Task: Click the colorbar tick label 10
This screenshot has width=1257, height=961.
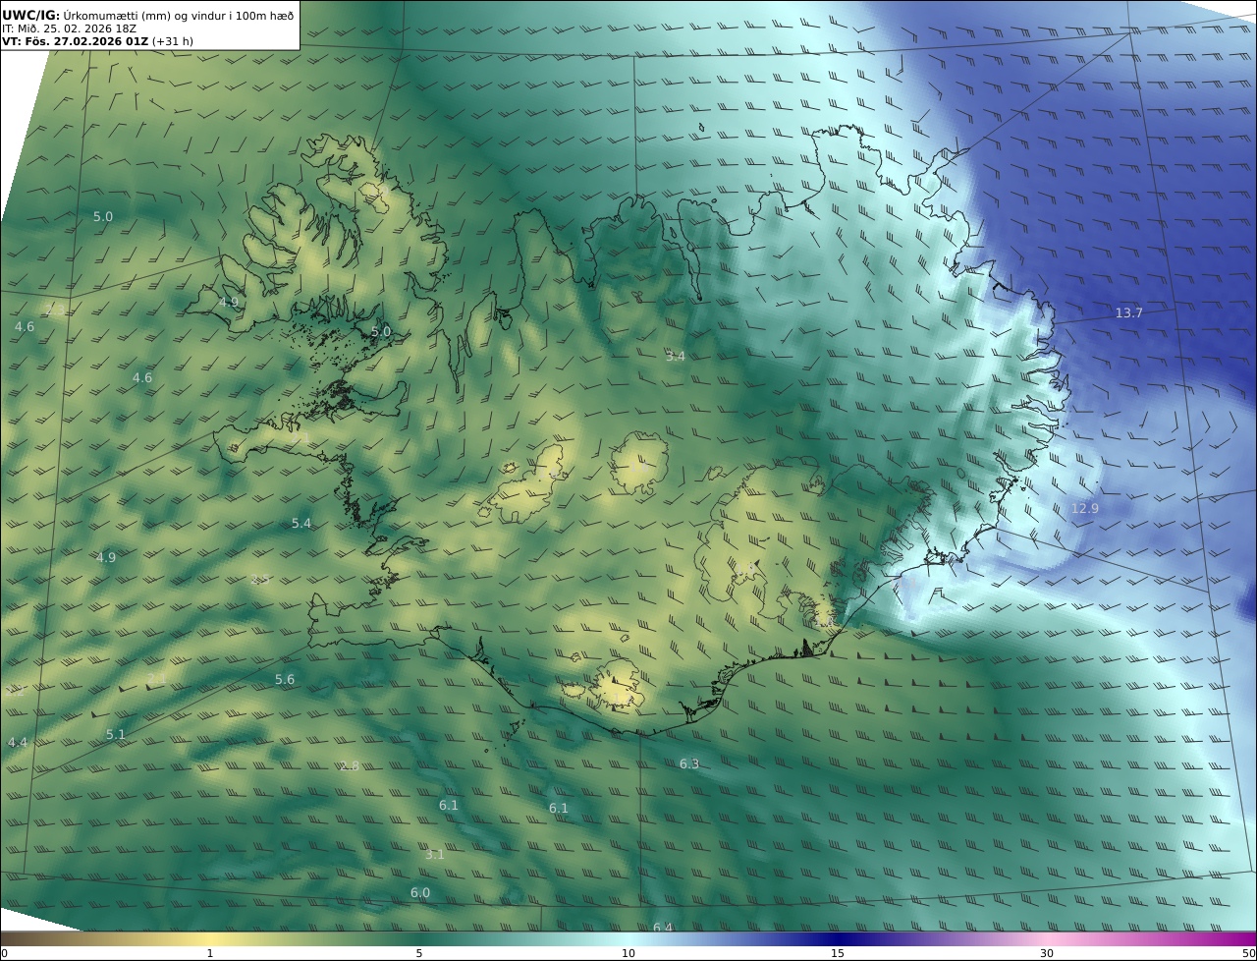Action: click(628, 953)
